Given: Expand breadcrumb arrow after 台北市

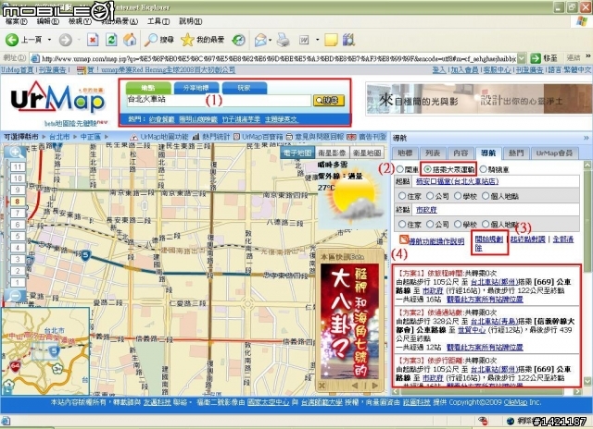Looking at the screenshot, I should [x=75, y=137].
